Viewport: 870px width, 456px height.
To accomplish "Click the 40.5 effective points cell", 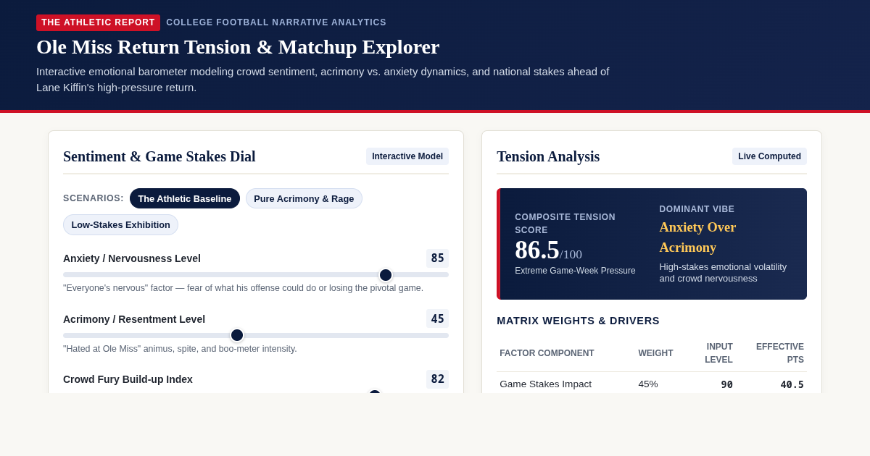I will click(x=792, y=384).
